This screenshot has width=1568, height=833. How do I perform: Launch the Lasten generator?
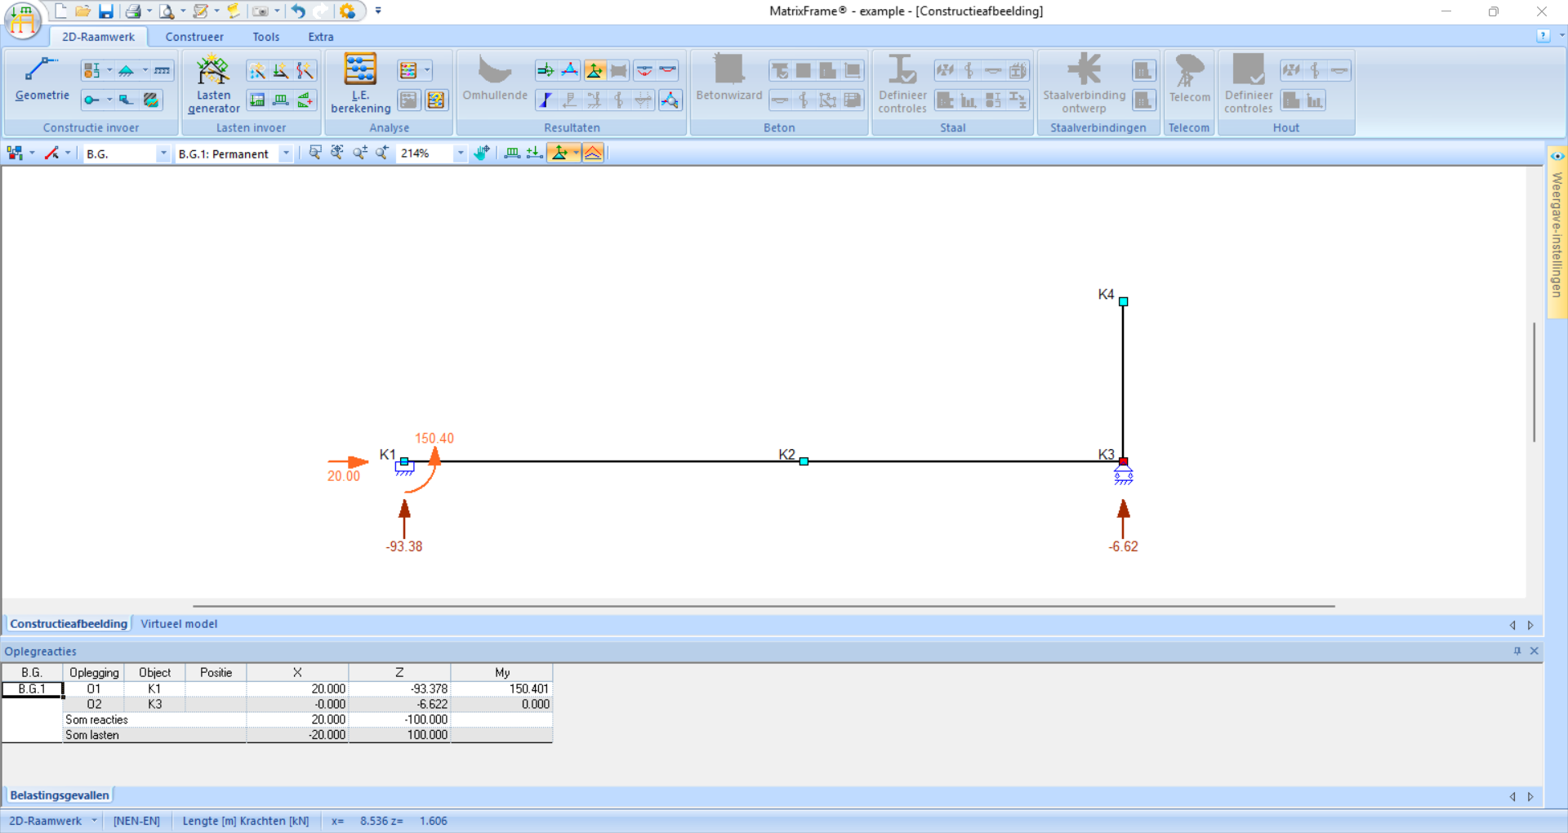click(213, 83)
